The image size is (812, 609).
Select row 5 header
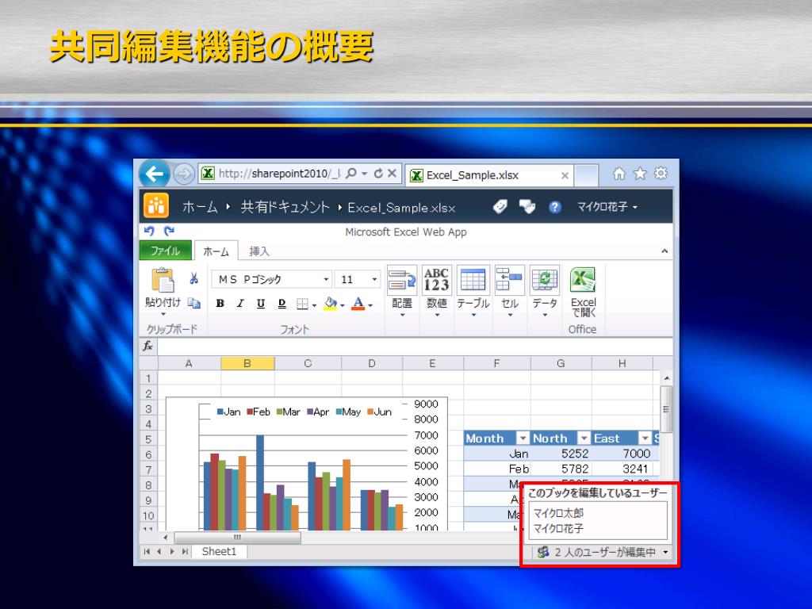tap(148, 439)
